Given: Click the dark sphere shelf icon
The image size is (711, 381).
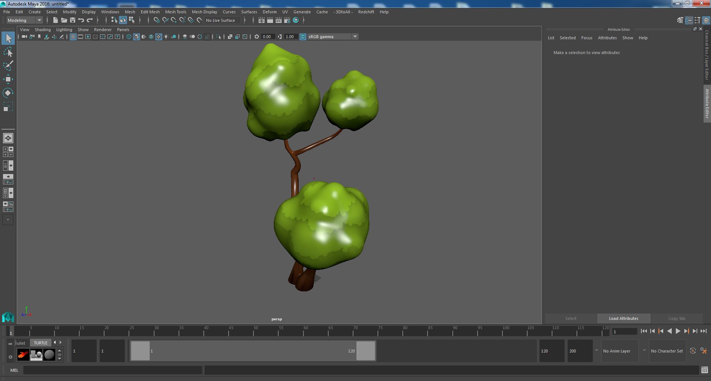Looking at the screenshot, I should pos(49,355).
